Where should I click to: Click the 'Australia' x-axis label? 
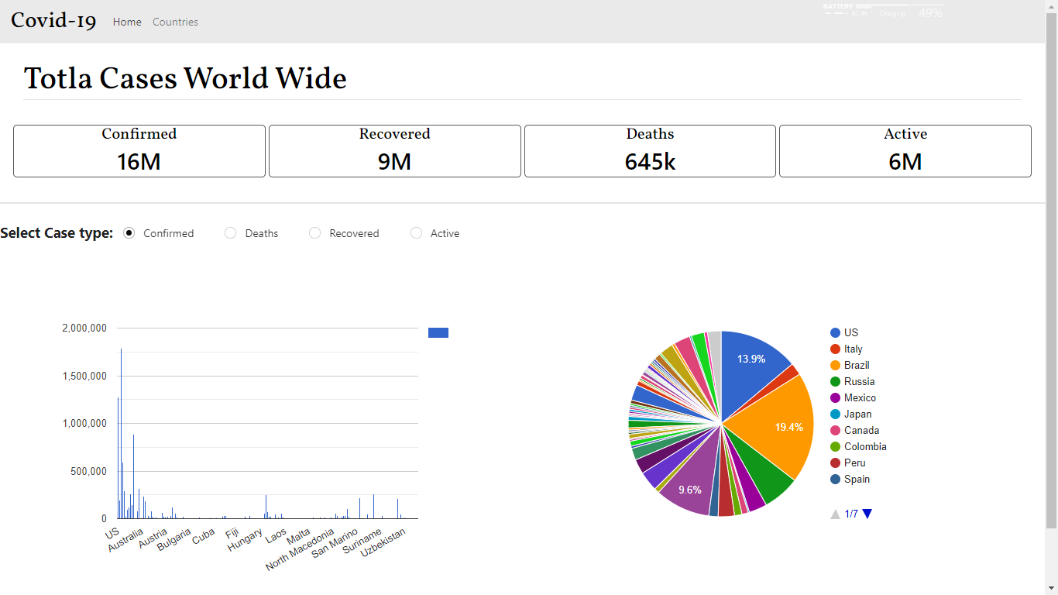tap(125, 539)
